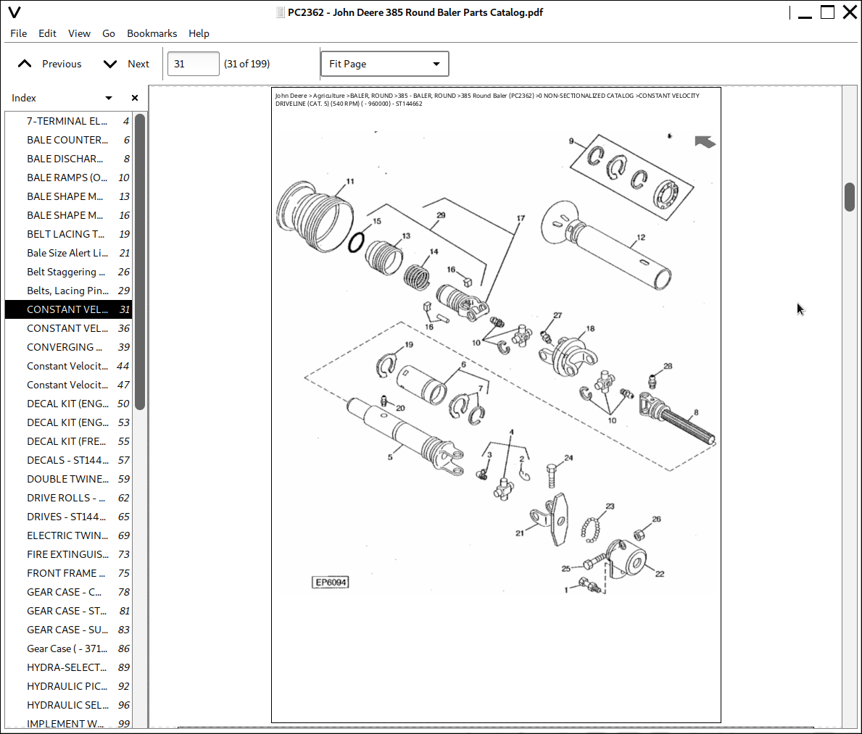Maximize the document viewer window
The height and width of the screenshot is (734, 862).
[827, 12]
